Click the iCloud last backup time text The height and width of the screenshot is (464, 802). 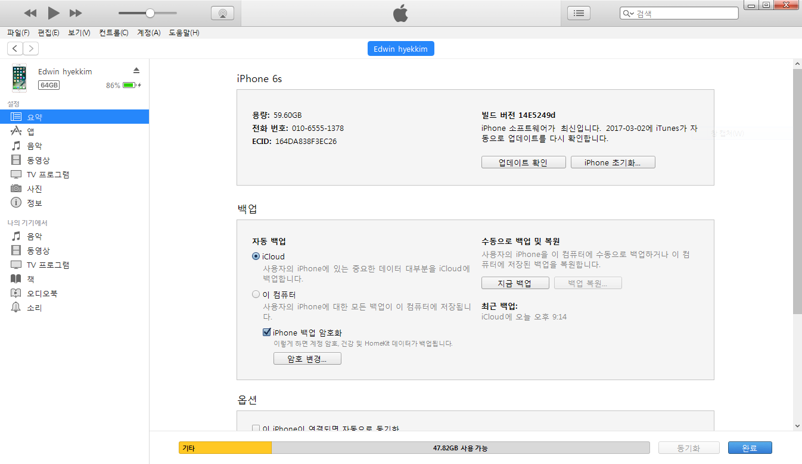[524, 317]
